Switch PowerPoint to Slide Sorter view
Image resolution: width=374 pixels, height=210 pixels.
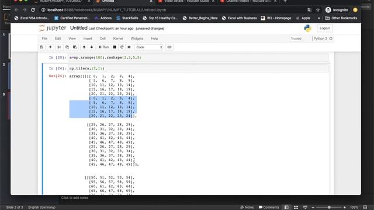[296, 208]
